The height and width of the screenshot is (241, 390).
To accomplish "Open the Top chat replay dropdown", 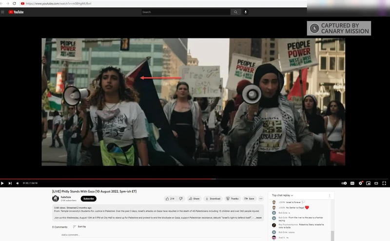I will click(x=283, y=195).
